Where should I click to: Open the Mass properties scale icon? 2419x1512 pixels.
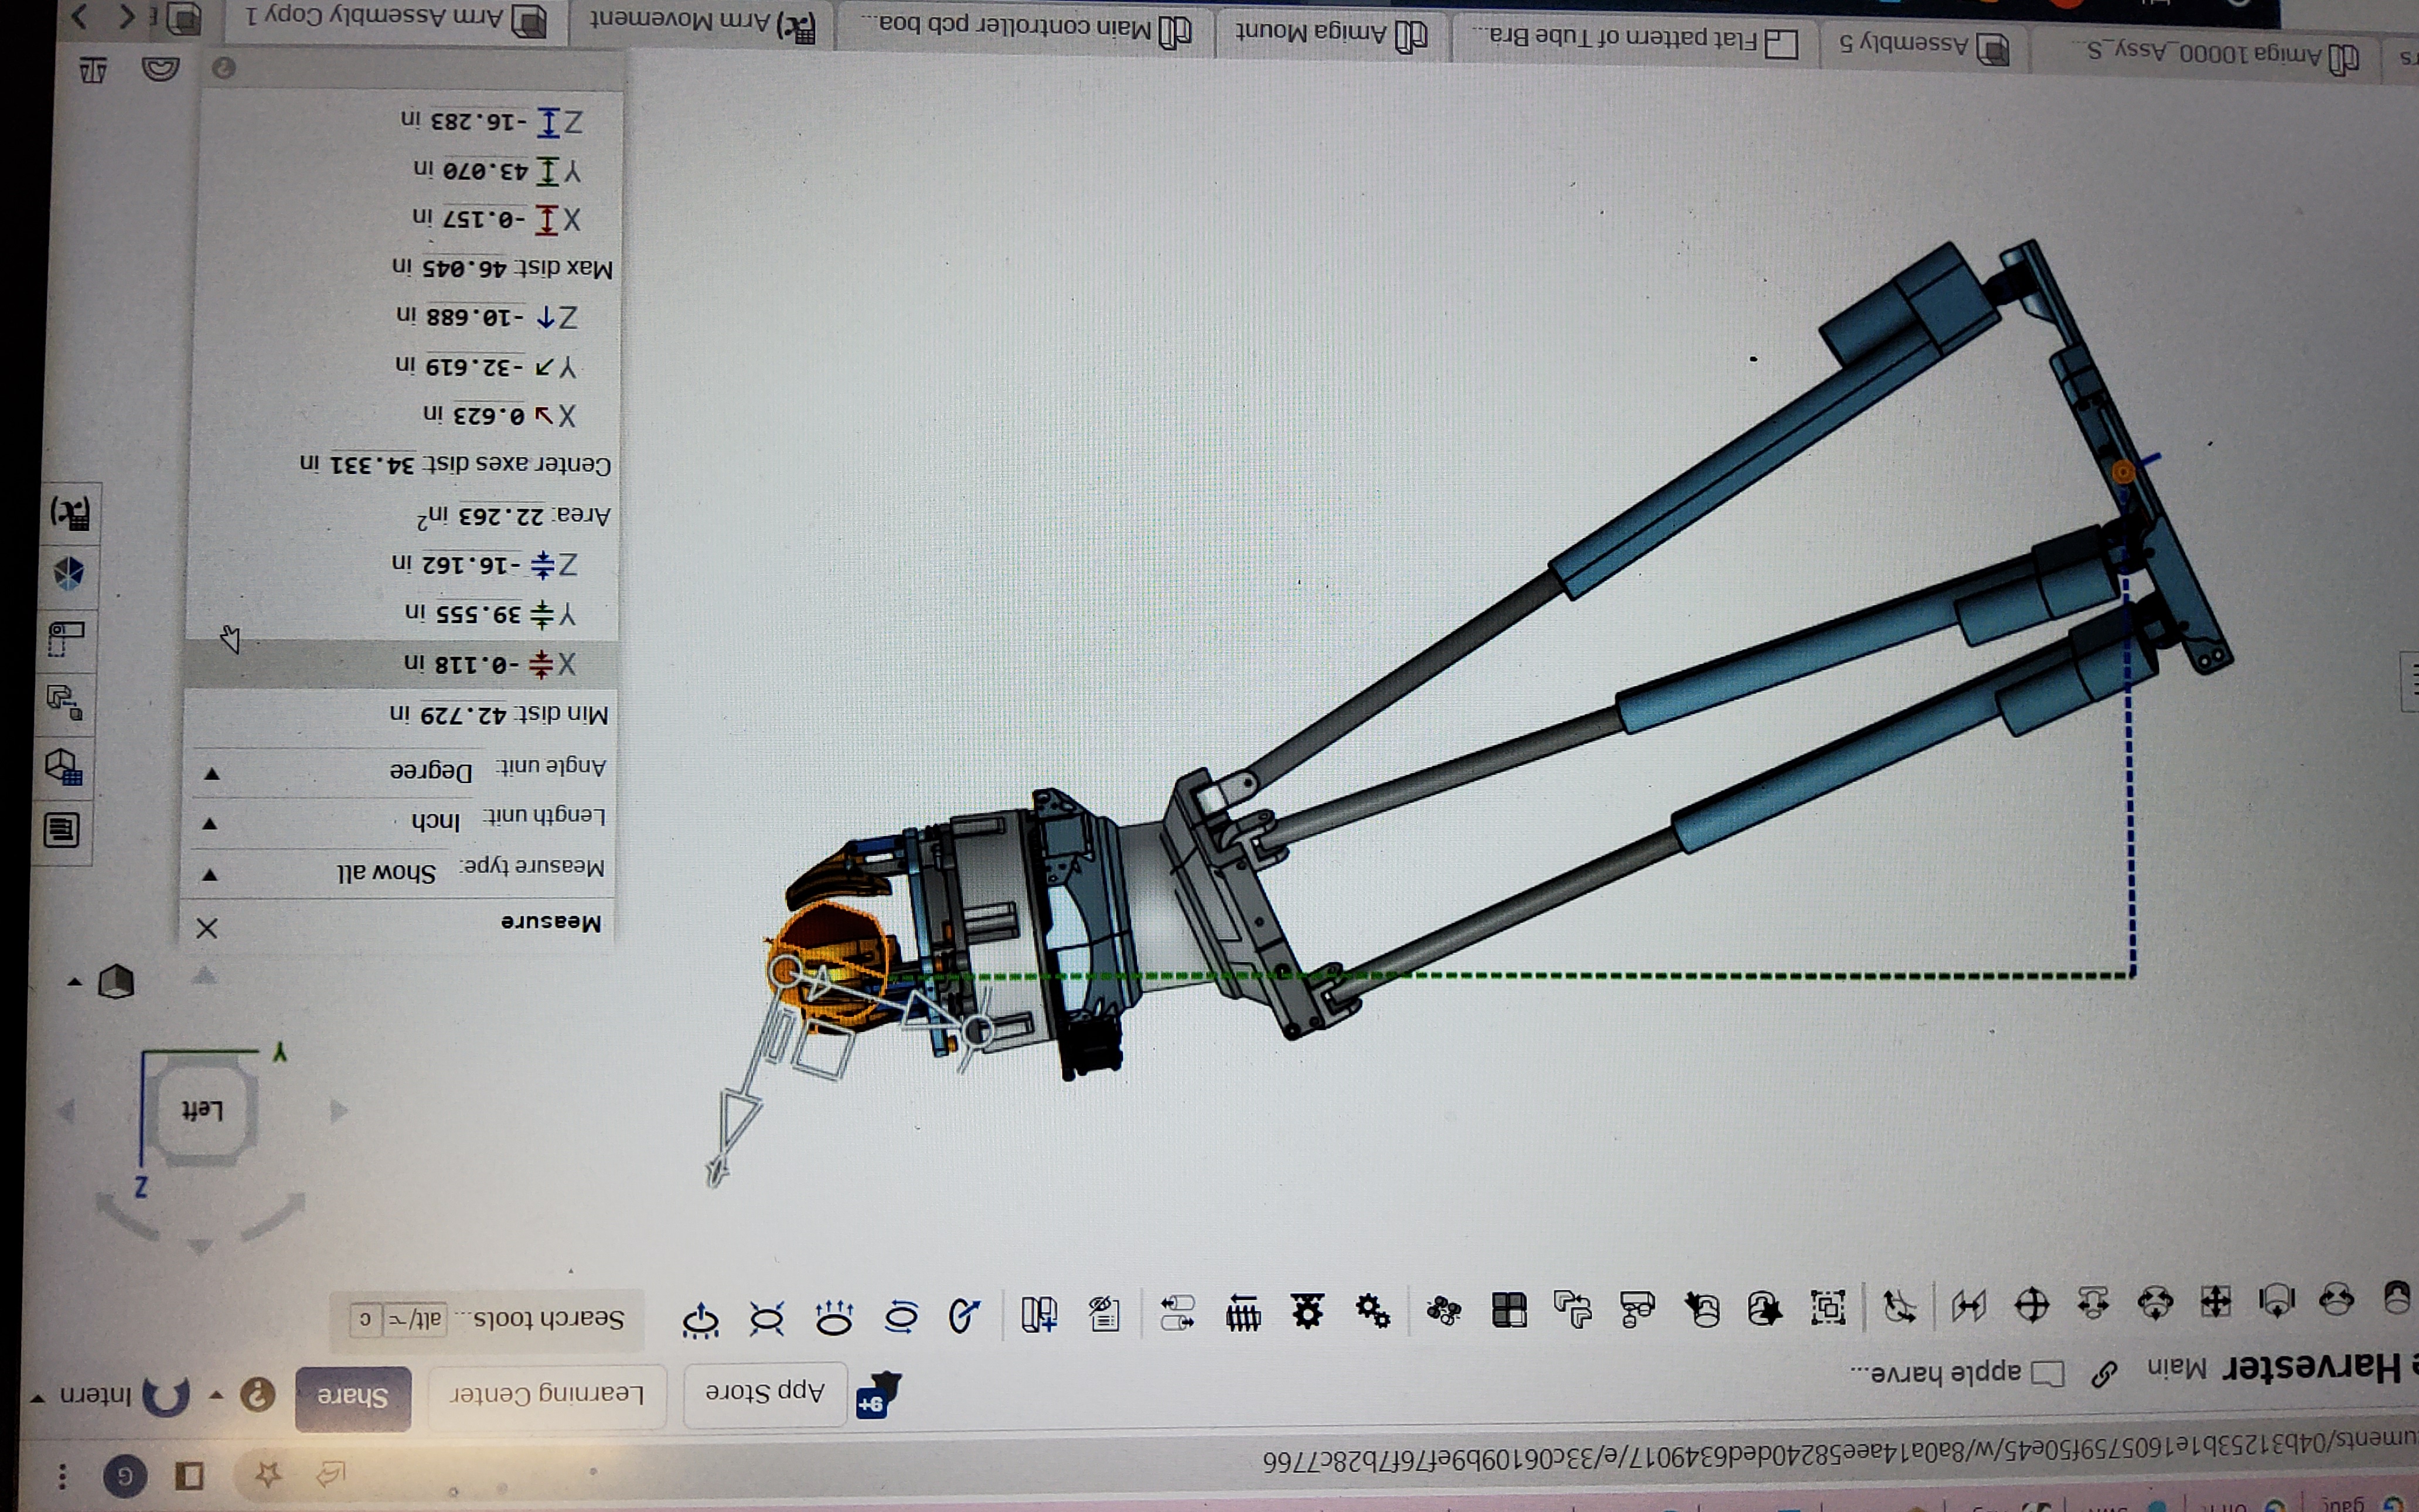coord(93,70)
